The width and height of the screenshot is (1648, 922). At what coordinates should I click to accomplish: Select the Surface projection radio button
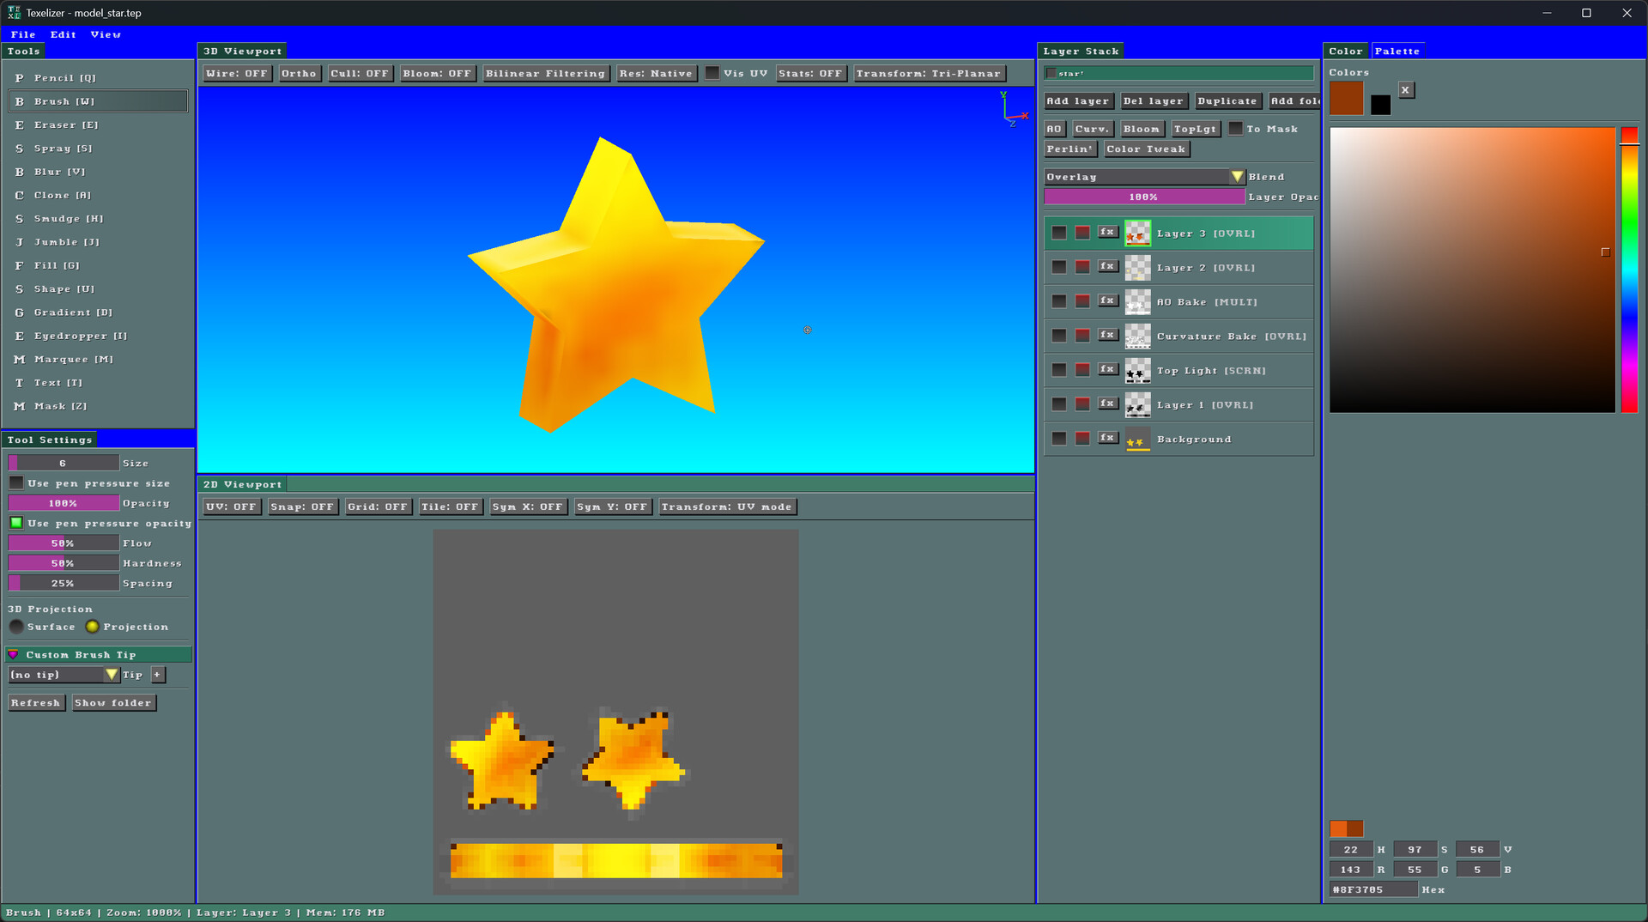(x=16, y=627)
